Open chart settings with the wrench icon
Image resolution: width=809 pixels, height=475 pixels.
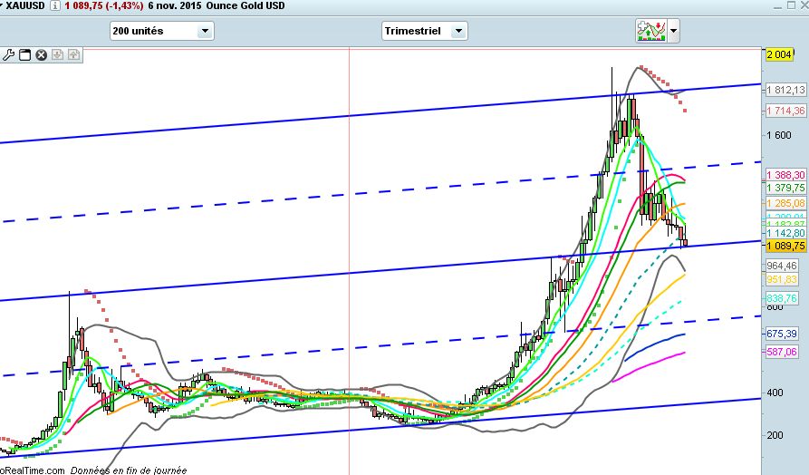click(x=8, y=54)
